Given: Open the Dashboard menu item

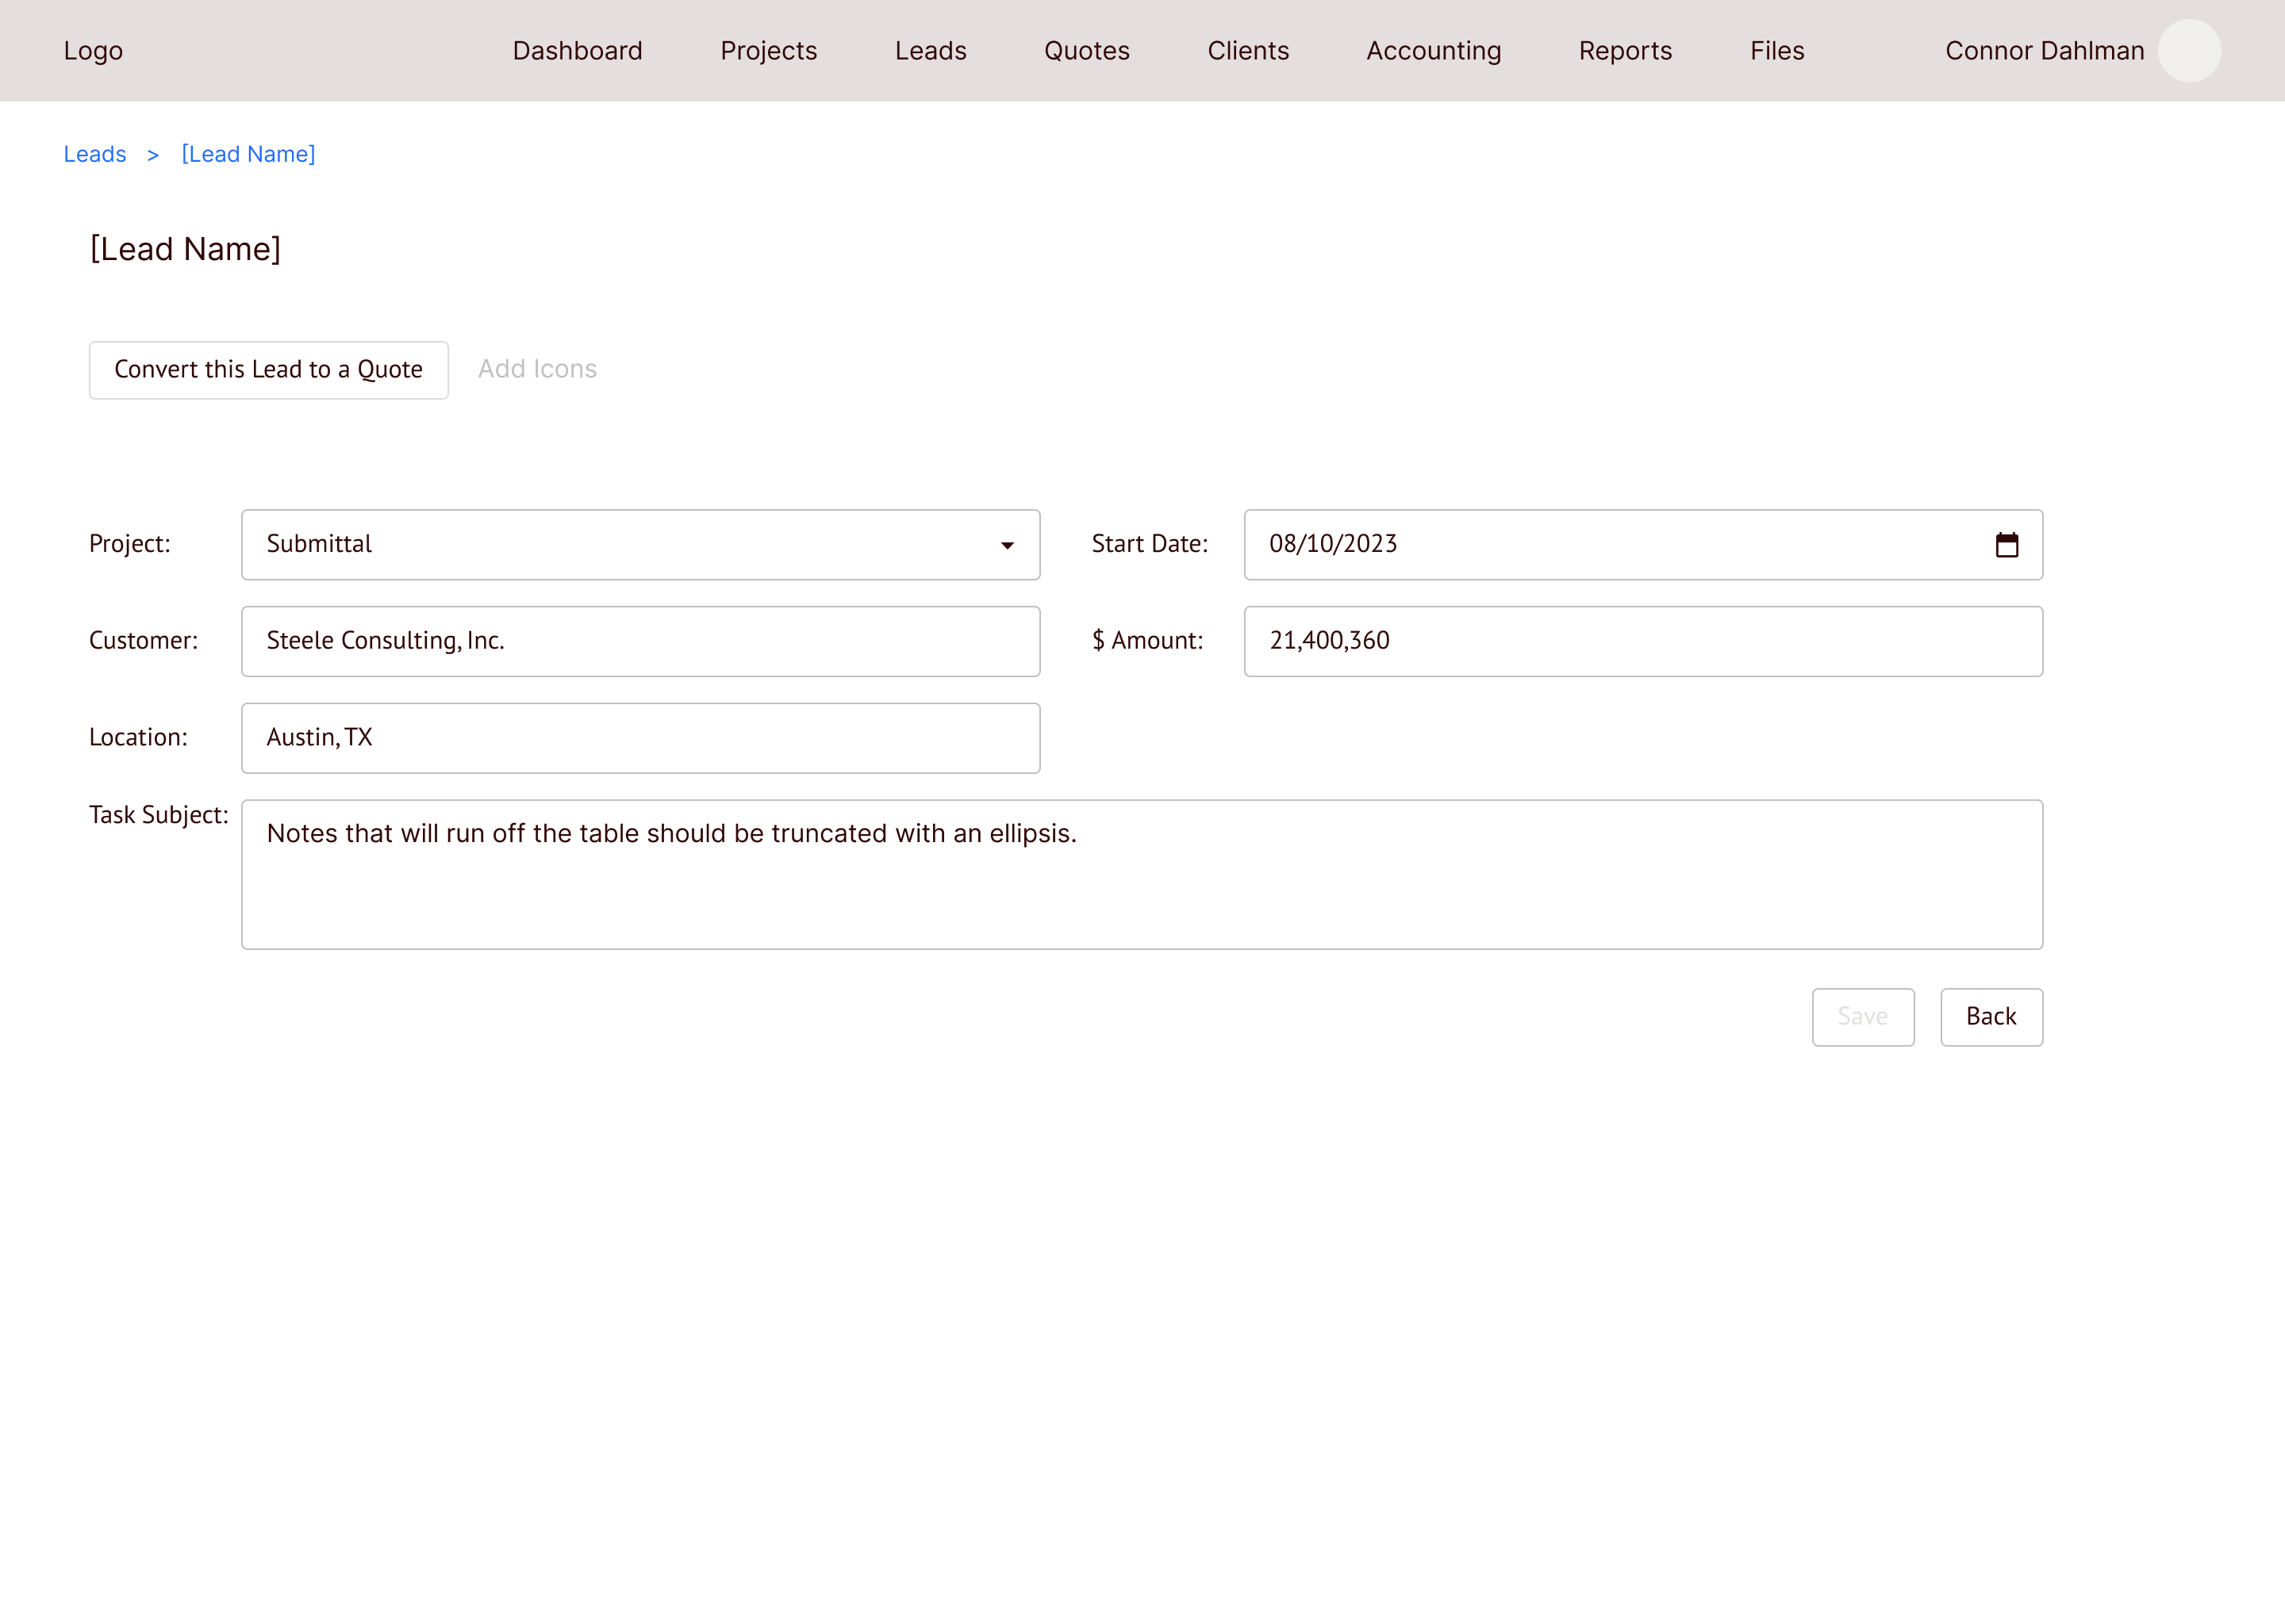Looking at the screenshot, I should [x=578, y=51].
